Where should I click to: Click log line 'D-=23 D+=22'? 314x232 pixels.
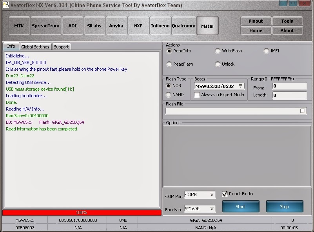20,76
